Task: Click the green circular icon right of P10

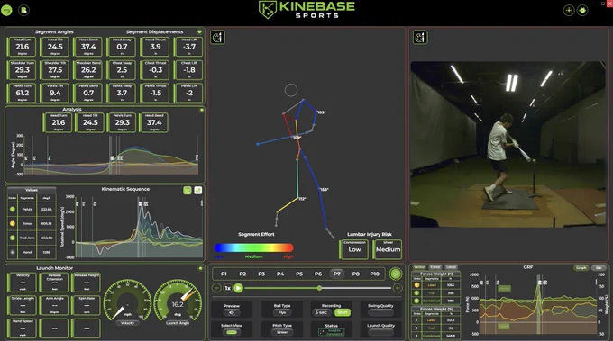Action: pos(396,274)
